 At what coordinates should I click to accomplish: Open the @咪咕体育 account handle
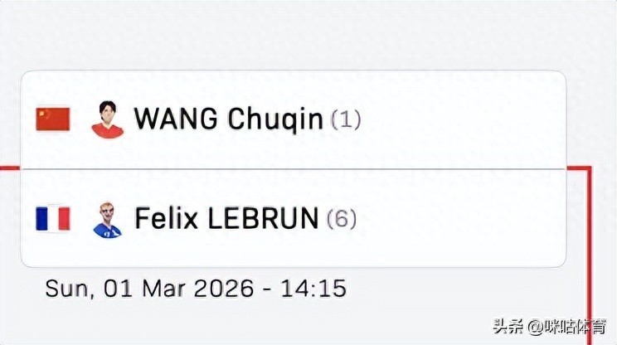pos(568,326)
